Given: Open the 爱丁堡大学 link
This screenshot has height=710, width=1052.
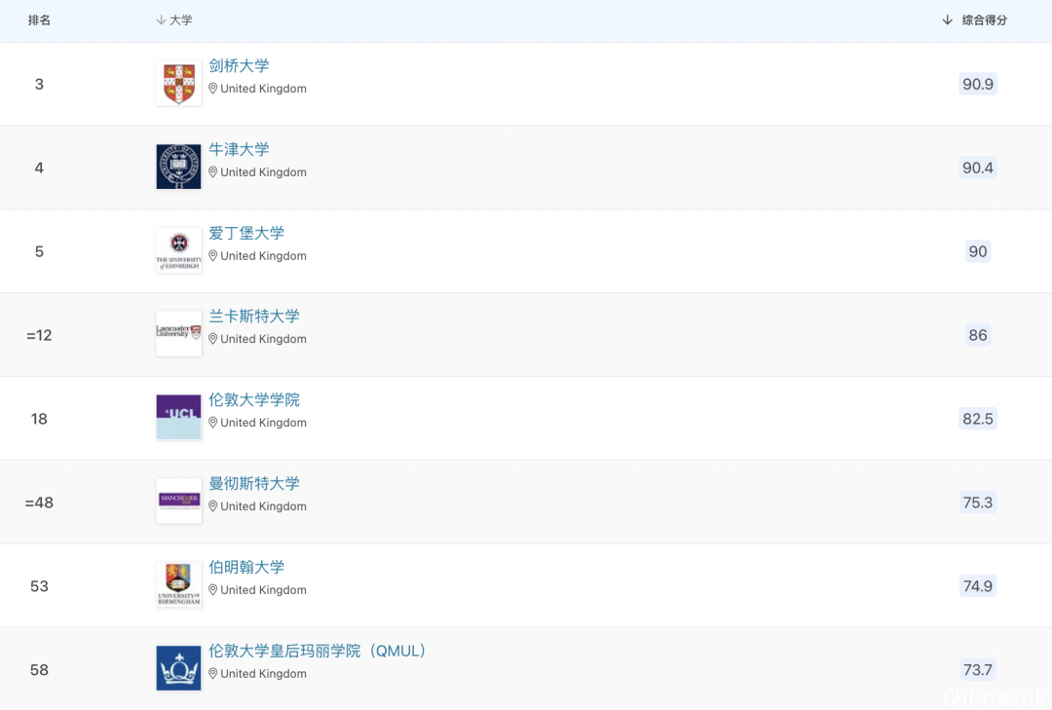Looking at the screenshot, I should 246,234.
